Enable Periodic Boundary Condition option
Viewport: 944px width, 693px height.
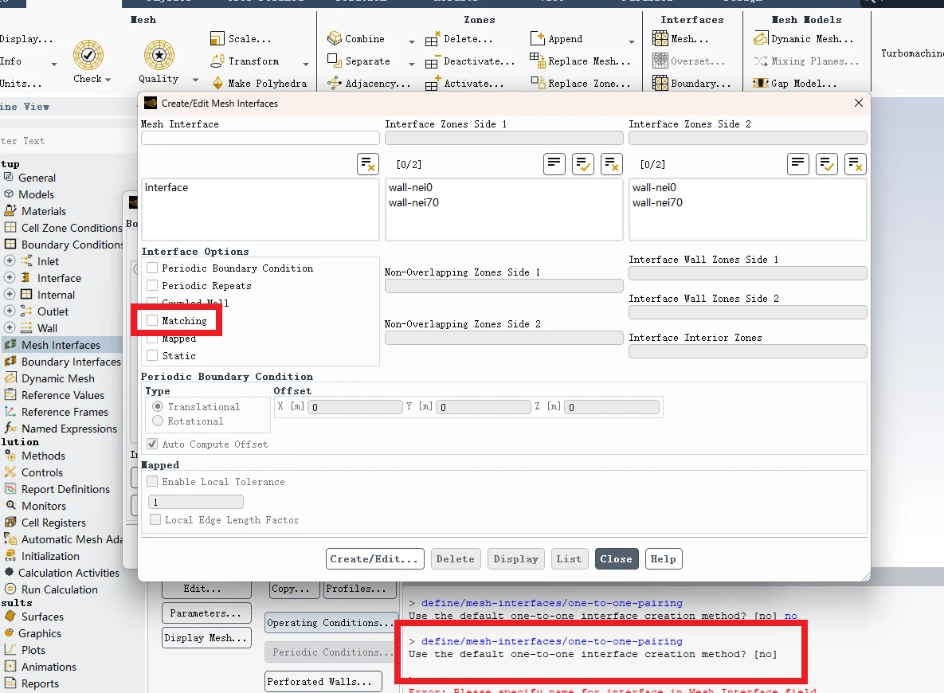pyautogui.click(x=152, y=268)
